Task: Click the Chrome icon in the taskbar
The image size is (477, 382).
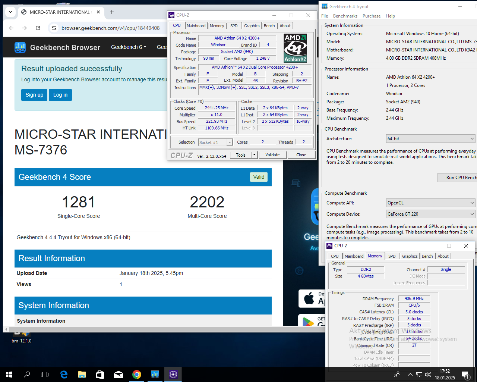Action: (137, 375)
